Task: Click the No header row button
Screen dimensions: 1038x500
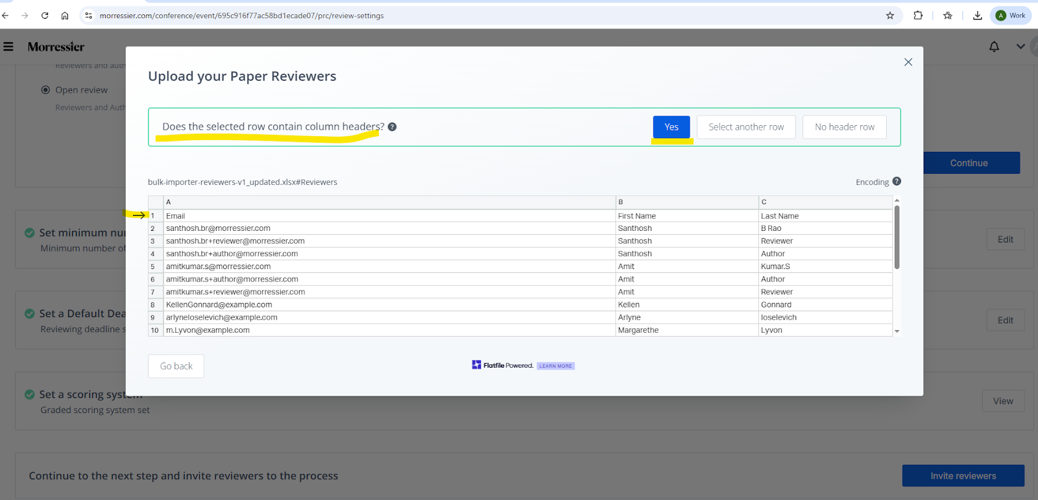Action: (x=844, y=127)
